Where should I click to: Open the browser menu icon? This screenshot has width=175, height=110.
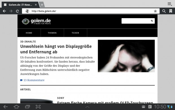coord(170,4)
